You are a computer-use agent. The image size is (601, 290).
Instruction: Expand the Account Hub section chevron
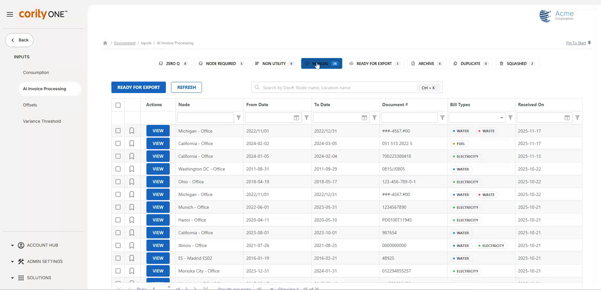(x=12, y=245)
